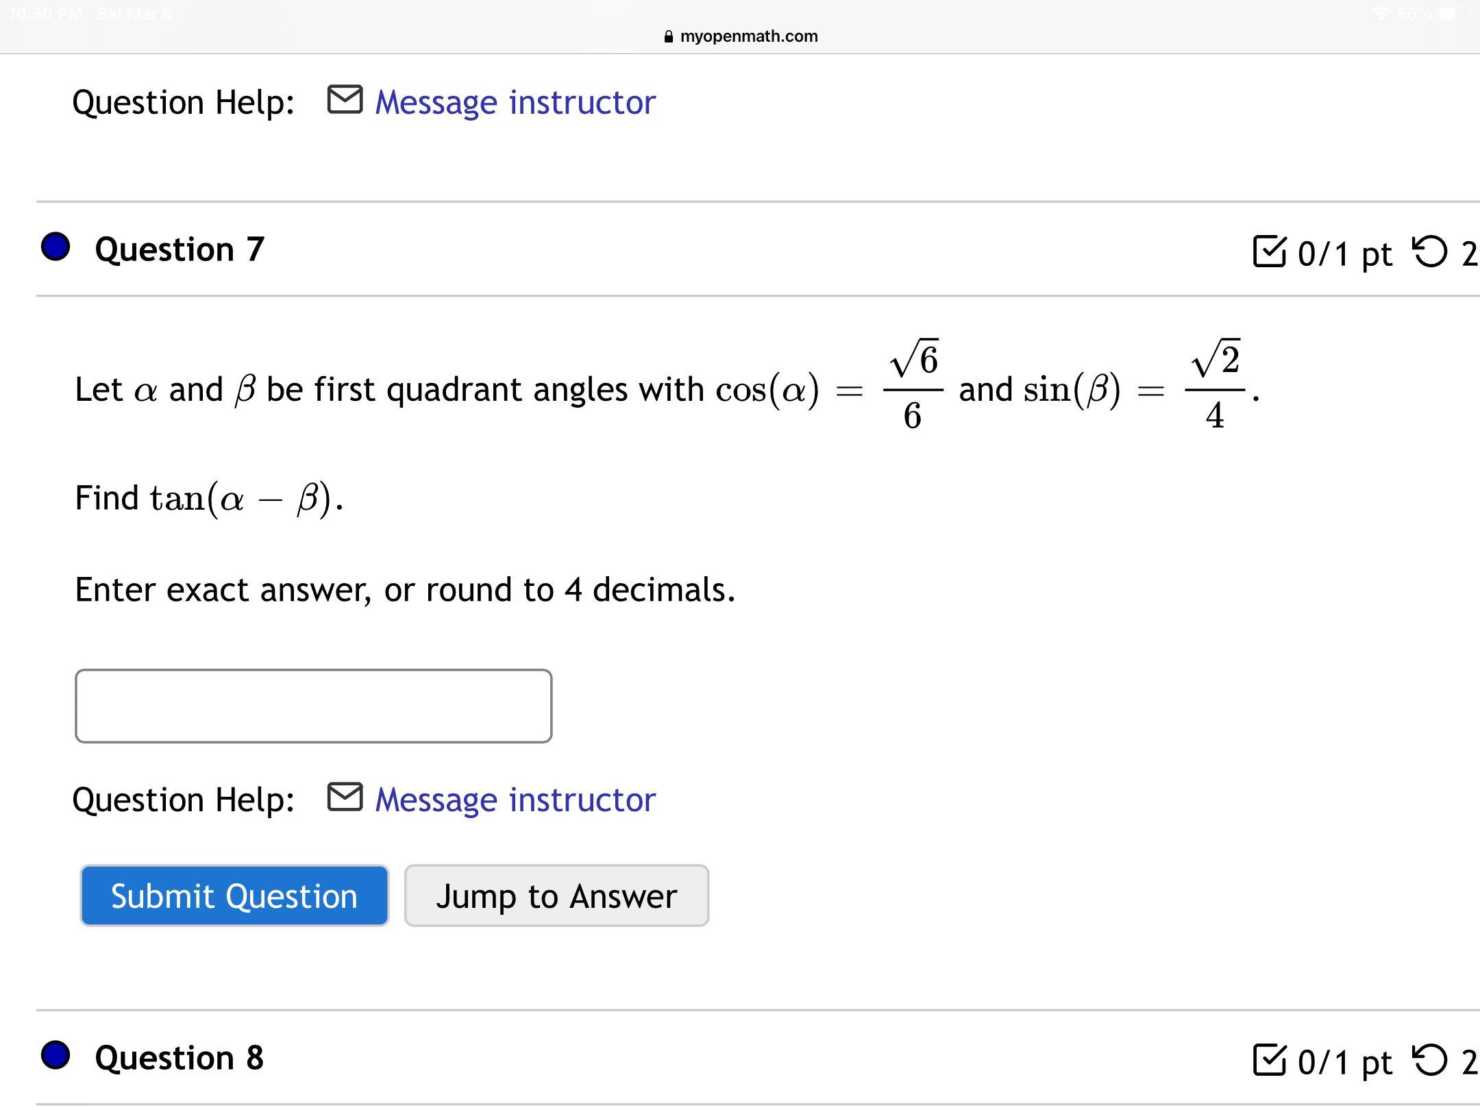Select the Question 7 heading
This screenshot has width=1480, height=1110.
point(180,249)
